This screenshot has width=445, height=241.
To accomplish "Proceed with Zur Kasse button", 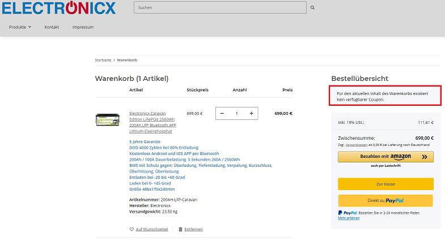I will click(385, 184).
